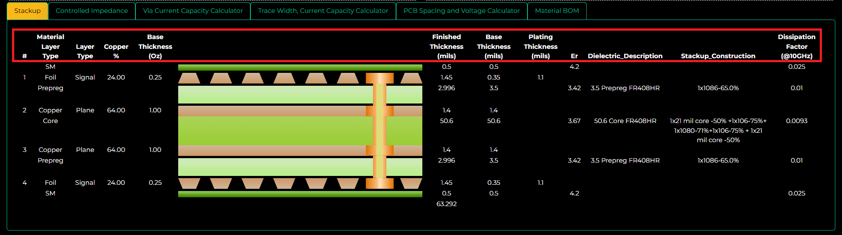
Task: Click the Base Thickness (Oz) column header
Action: point(155,46)
